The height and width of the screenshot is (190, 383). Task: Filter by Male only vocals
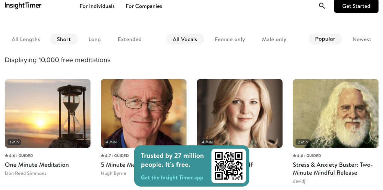click(x=274, y=39)
